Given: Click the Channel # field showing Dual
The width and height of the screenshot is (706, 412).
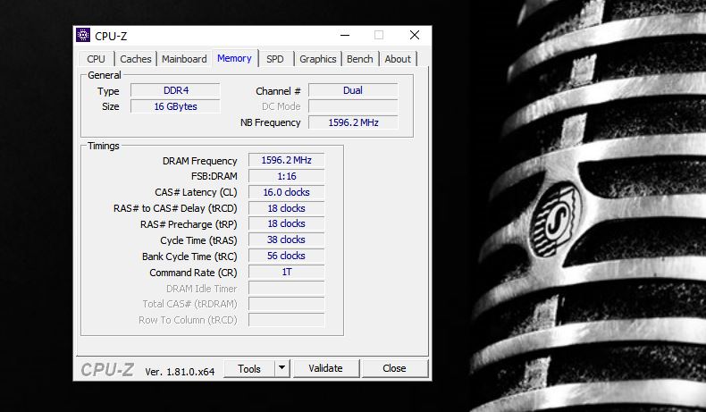Looking at the screenshot, I should click(353, 90).
